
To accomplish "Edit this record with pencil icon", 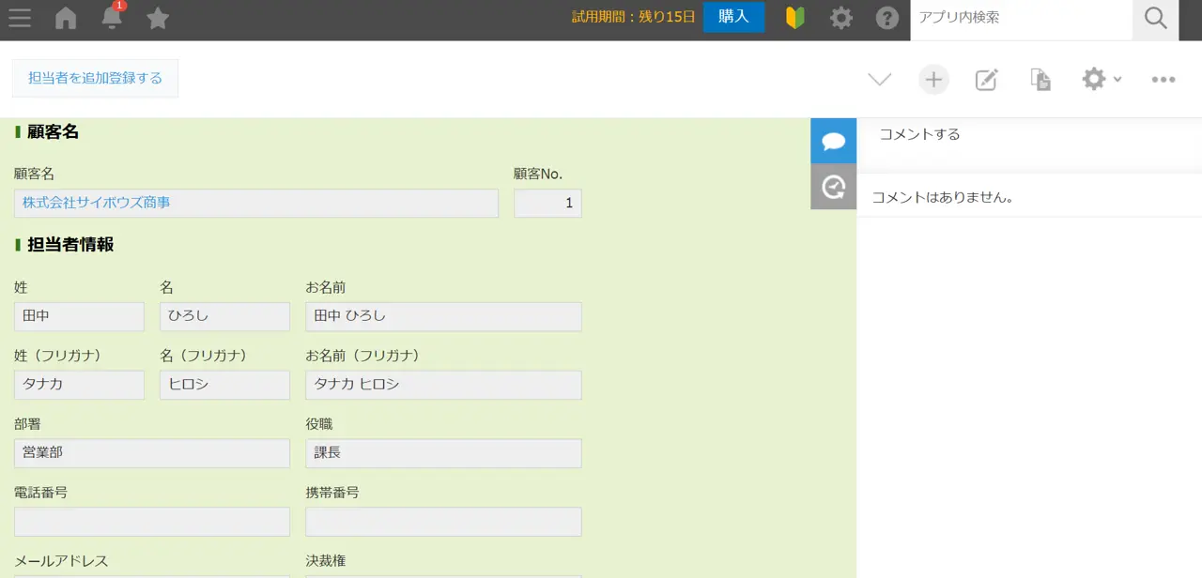I will pyautogui.click(x=986, y=80).
